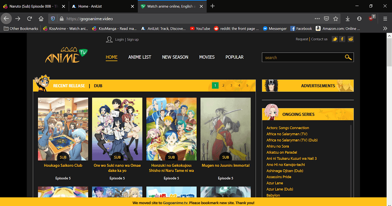The width and height of the screenshot is (392, 206).
Task: Click the search magnifier icon
Action: tap(348, 57)
